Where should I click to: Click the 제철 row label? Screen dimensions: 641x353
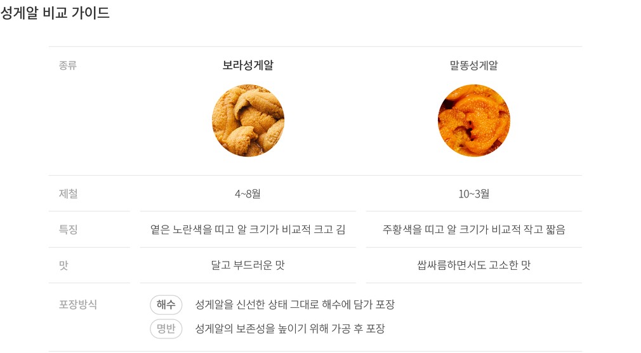pyautogui.click(x=69, y=194)
